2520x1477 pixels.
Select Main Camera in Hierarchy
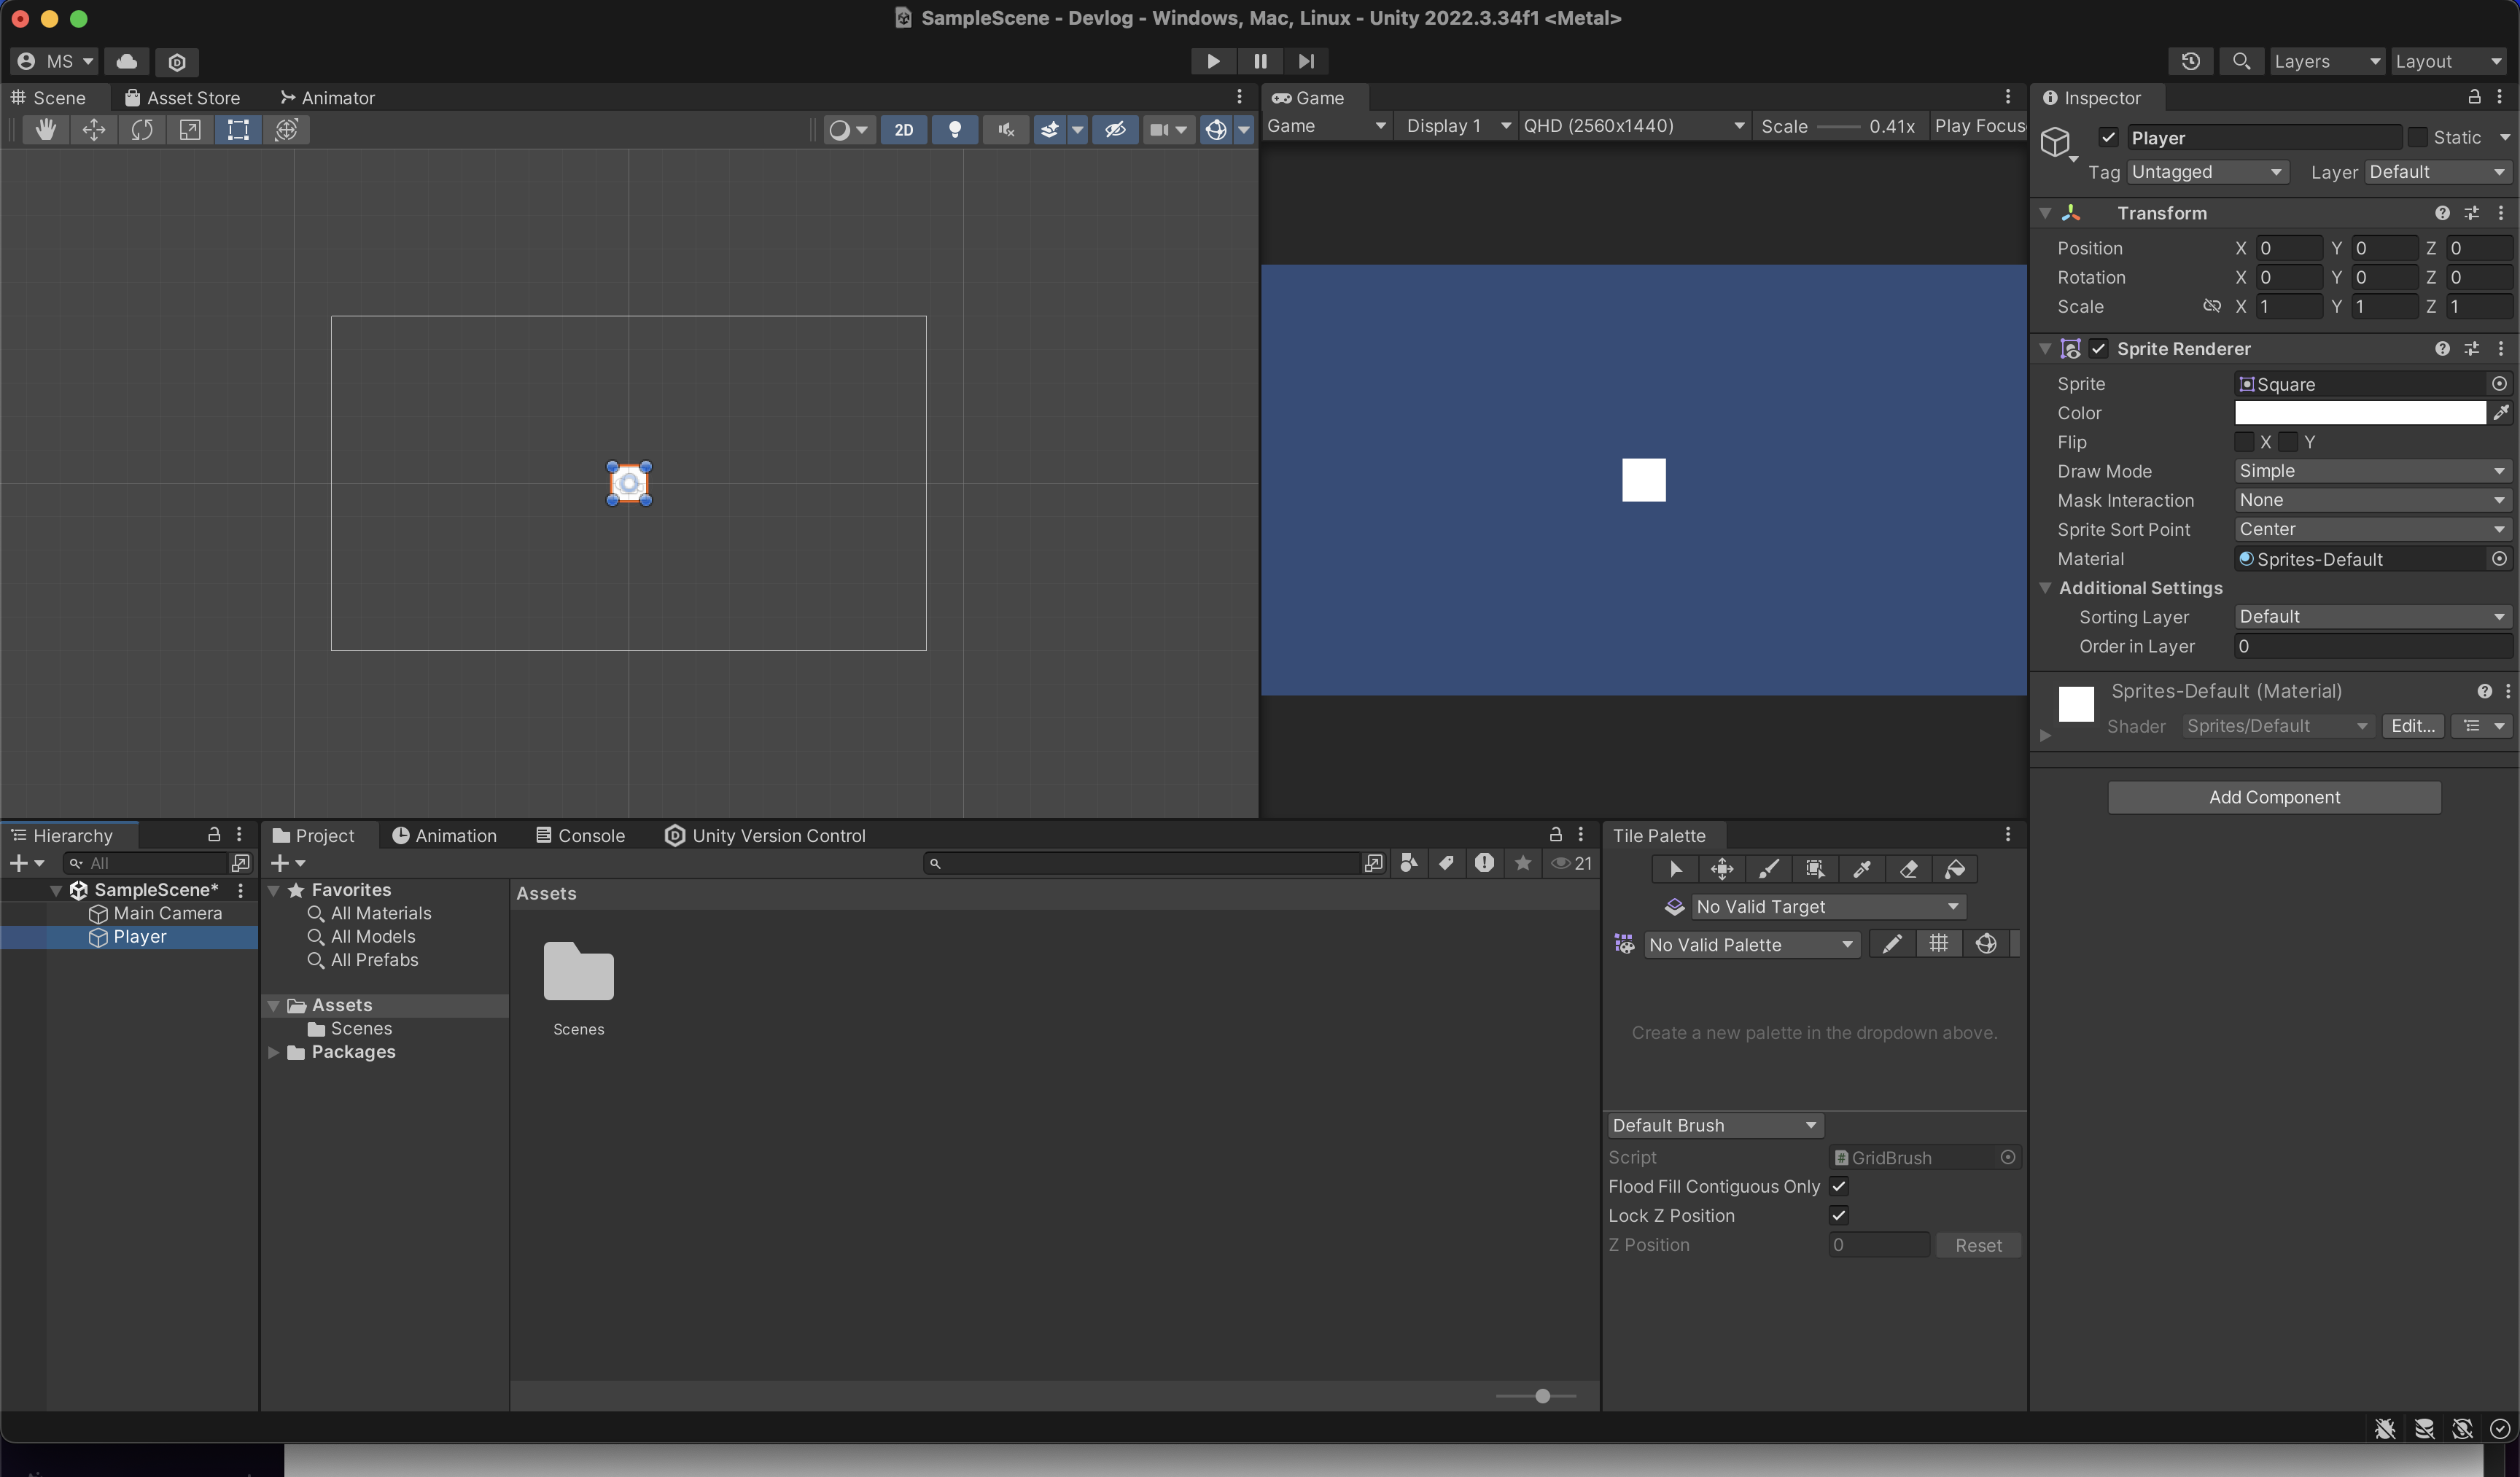[x=167, y=913]
